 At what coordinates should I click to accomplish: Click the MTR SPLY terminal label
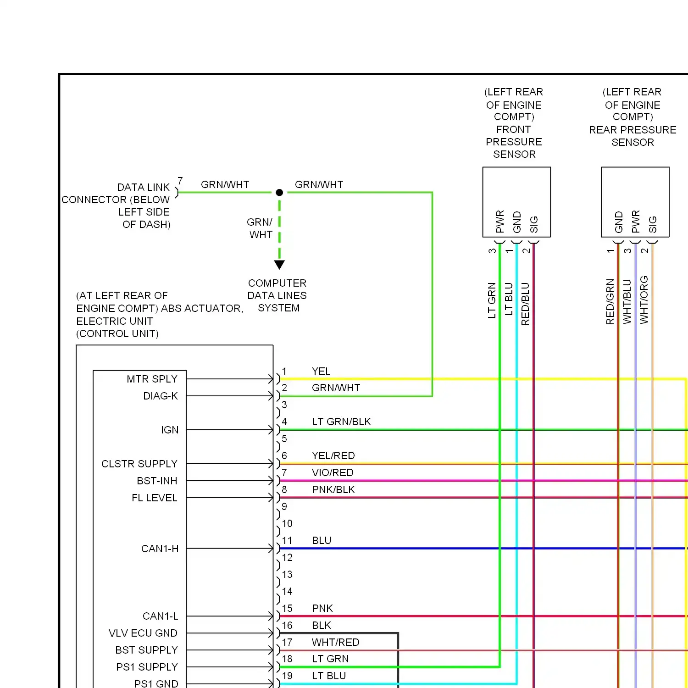[152, 379]
